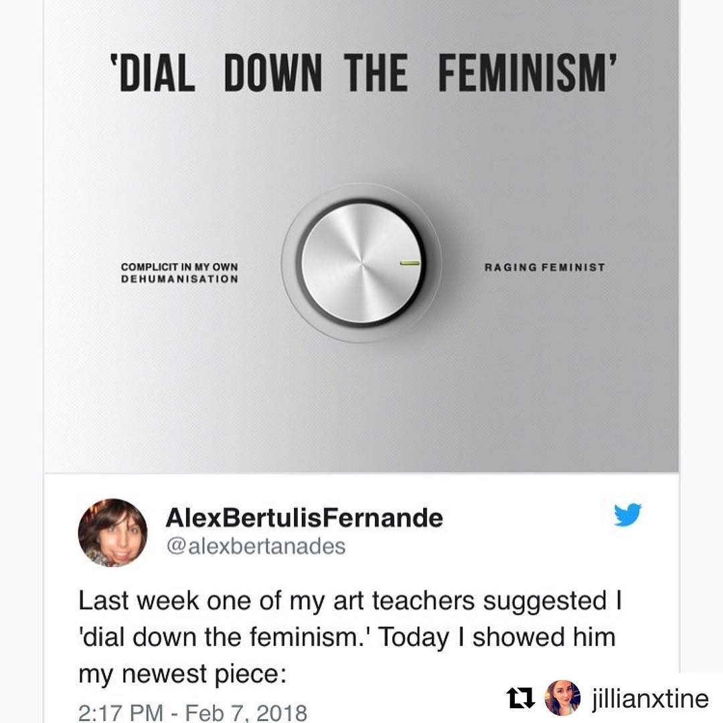Open jillianxtine's profile picture
Viewport: 723px width, 723px height.
[562, 698]
